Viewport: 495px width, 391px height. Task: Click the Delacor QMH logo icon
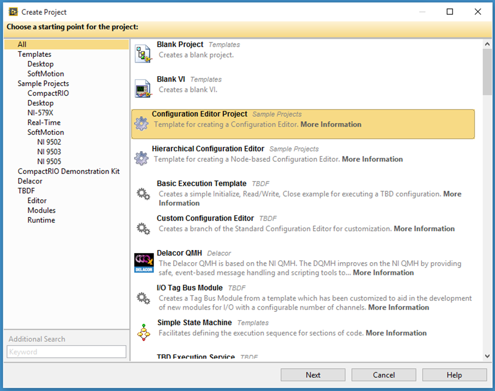[144, 263]
